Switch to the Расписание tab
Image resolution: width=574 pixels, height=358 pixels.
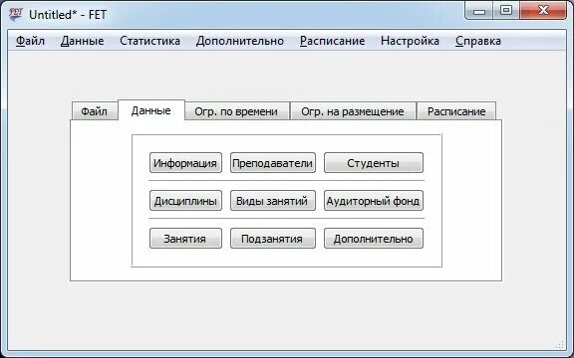click(456, 111)
